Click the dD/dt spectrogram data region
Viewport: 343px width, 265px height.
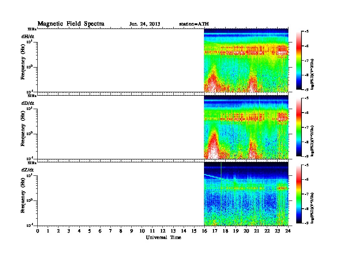[x=246, y=127]
